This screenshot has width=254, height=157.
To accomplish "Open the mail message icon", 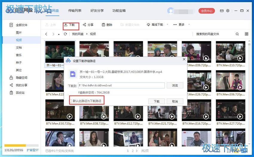I will [222, 11].
